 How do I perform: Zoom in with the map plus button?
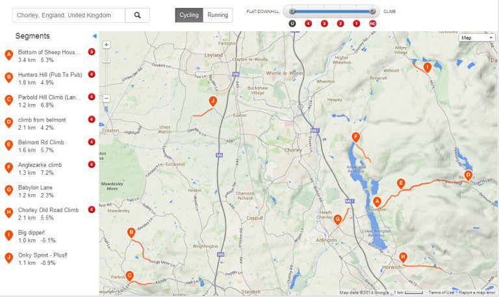(x=107, y=45)
